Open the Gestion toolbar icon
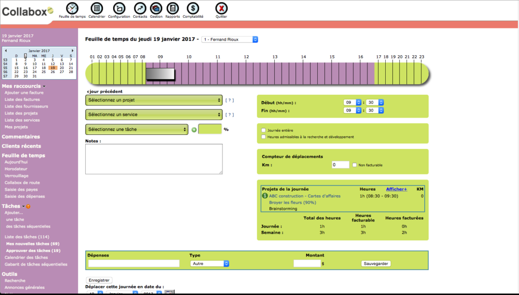The height and width of the screenshot is (295, 519). tap(156, 8)
